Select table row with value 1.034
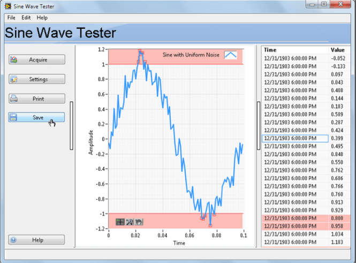This screenshot has height=263, width=356. 306,234
